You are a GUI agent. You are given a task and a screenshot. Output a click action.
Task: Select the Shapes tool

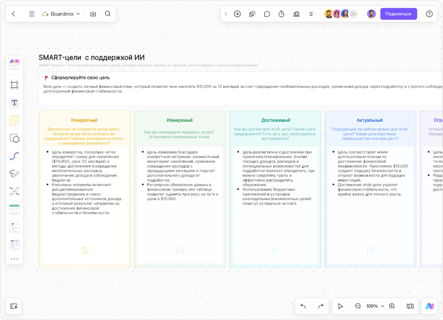(x=14, y=139)
